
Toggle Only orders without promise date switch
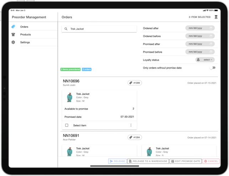pos(213,67)
